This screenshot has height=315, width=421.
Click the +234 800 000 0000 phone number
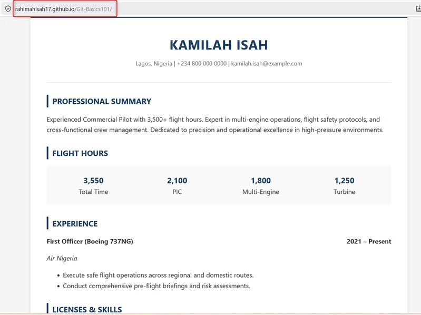pyautogui.click(x=202, y=64)
